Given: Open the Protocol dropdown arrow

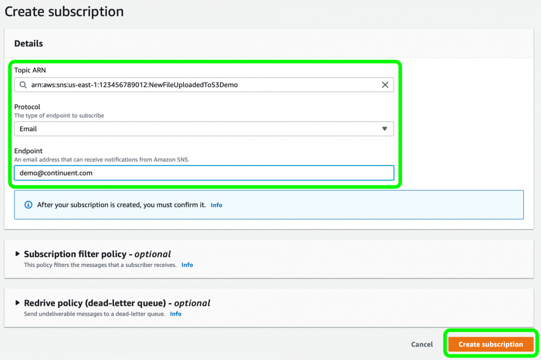Looking at the screenshot, I should 384,129.
